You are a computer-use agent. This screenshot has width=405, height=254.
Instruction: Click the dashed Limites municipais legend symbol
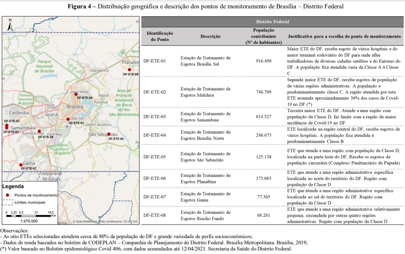[7, 202]
